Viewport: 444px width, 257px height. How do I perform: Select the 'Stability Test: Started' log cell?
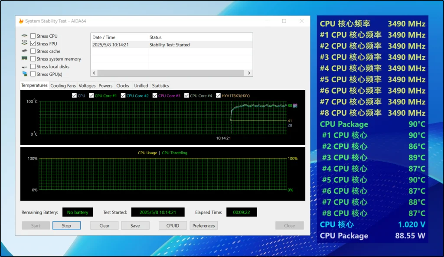170,45
